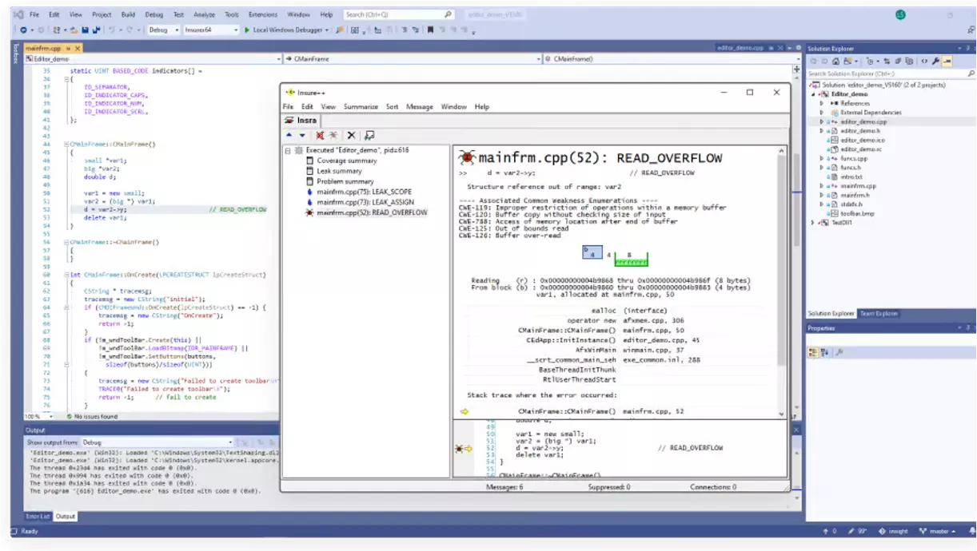
Task: Click the insight item in status bar
Action: pyautogui.click(x=893, y=531)
